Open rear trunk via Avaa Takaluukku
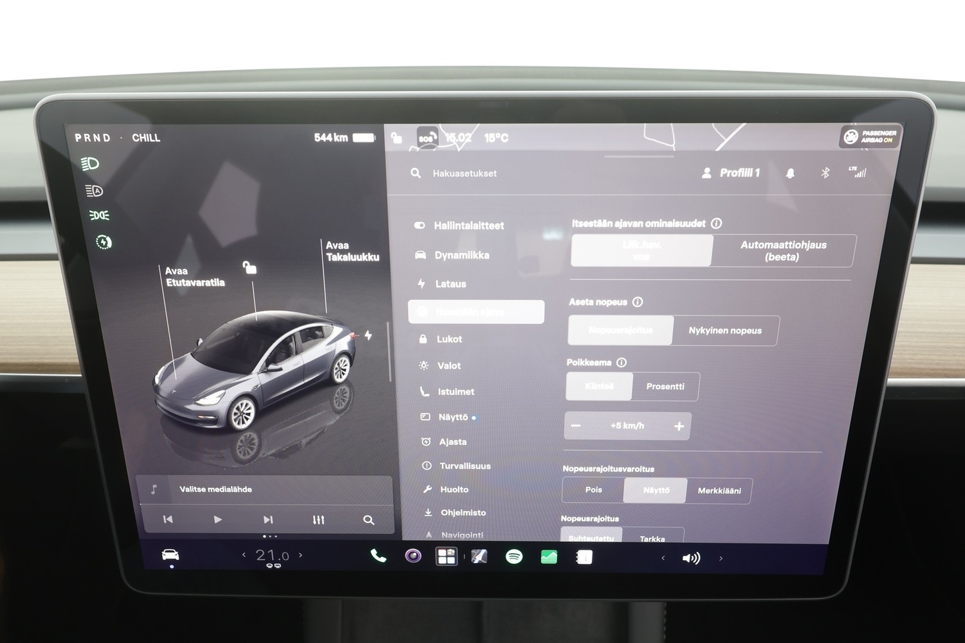 coord(352,251)
